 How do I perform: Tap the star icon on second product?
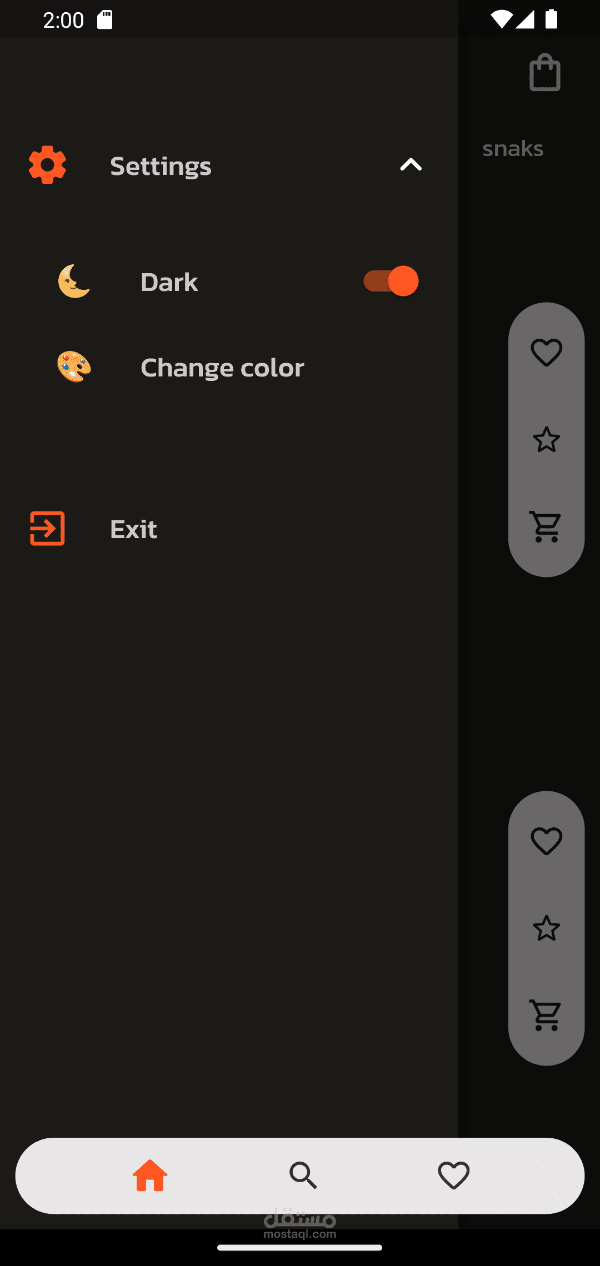coord(546,928)
